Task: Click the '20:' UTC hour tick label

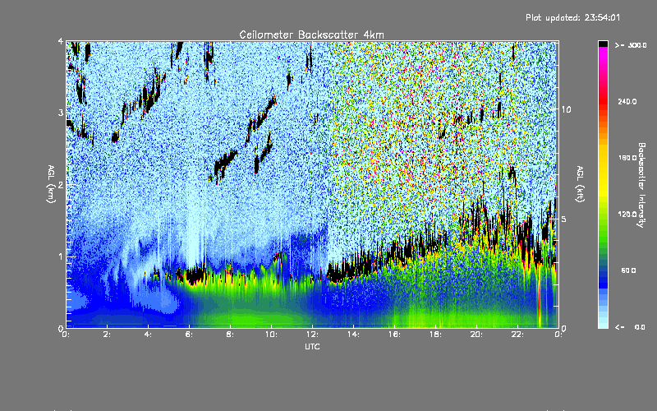Action: (x=476, y=335)
